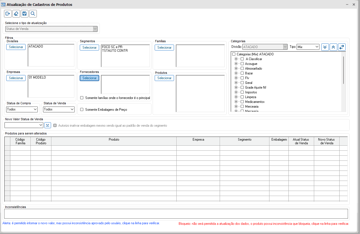Click Selecionar button under Fornecedores
The height and width of the screenshot is (234, 360).
click(x=89, y=78)
